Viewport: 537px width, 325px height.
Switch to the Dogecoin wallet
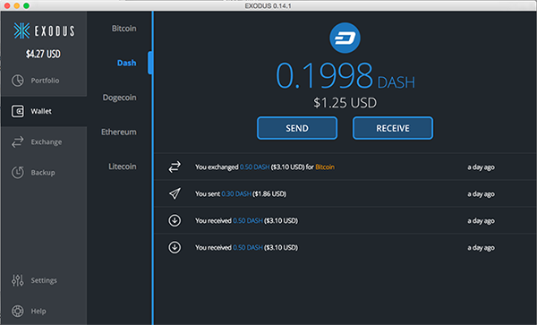[x=120, y=98]
